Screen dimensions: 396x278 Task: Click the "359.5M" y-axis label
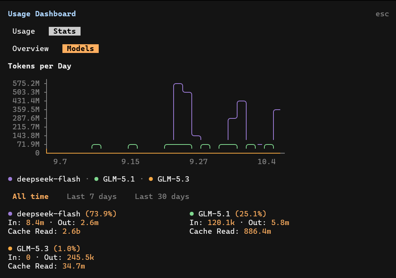[x=26, y=109]
